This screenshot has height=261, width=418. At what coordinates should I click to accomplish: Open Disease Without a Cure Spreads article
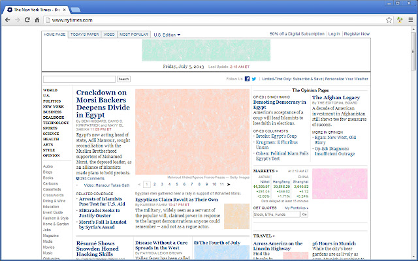tap(161, 245)
